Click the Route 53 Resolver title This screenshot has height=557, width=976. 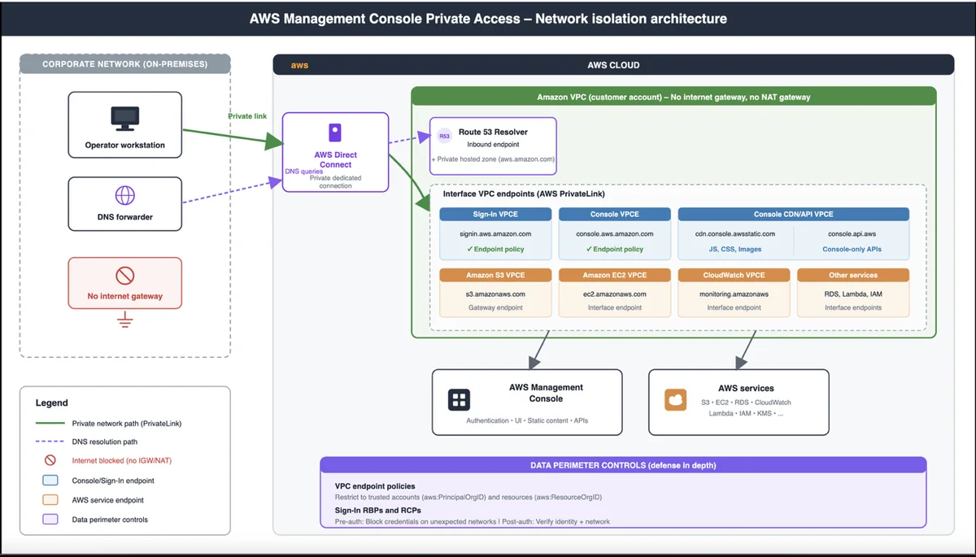tap(493, 132)
